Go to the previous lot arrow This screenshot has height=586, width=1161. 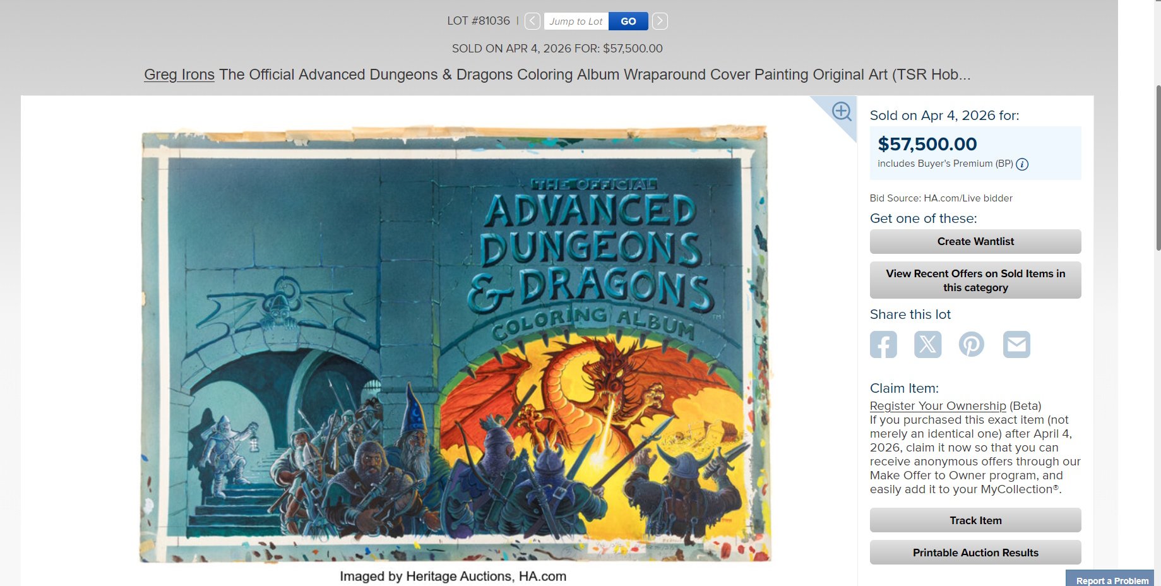(x=532, y=21)
